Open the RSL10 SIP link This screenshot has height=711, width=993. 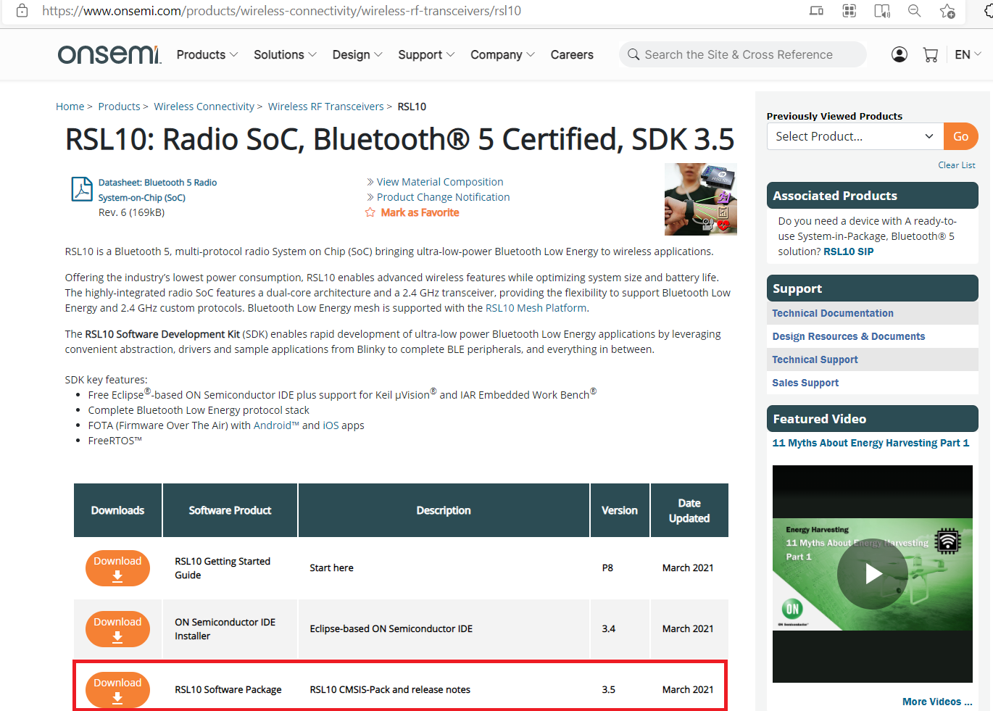click(848, 251)
